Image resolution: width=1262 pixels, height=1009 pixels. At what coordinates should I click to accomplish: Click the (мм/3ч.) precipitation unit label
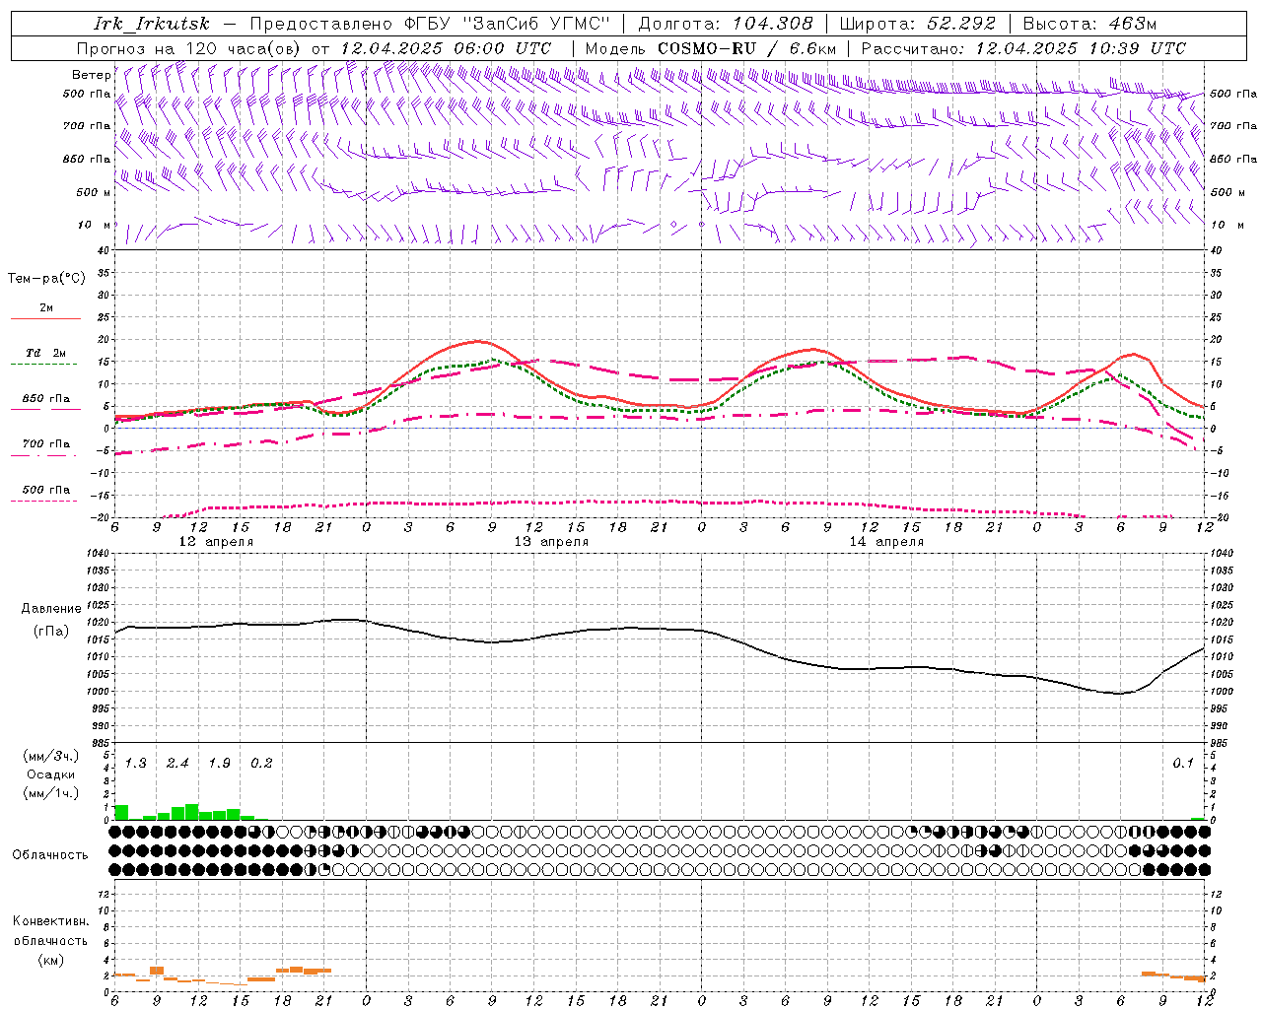click(50, 756)
